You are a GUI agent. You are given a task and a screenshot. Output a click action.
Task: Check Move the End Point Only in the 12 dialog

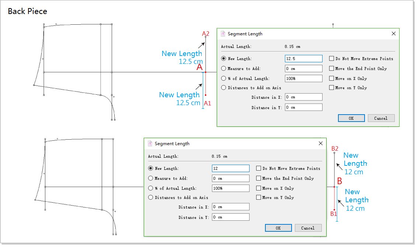coord(259,178)
